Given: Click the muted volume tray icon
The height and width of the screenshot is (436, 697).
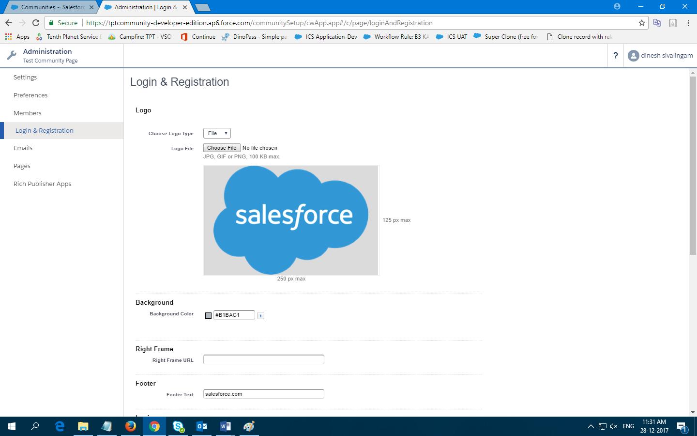Looking at the screenshot, I should point(614,426).
